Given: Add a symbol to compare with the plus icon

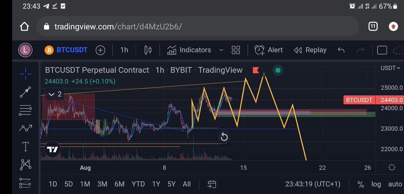Looking at the screenshot, I should click(x=100, y=50).
